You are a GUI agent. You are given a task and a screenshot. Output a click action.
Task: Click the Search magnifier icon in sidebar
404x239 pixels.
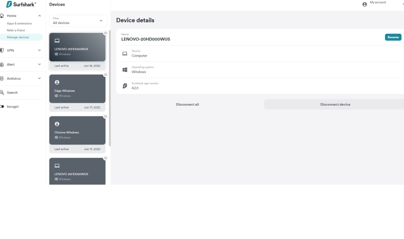click(2, 92)
